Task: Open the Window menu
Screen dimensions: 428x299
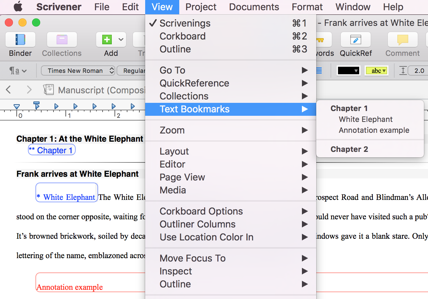Action: [x=353, y=7]
